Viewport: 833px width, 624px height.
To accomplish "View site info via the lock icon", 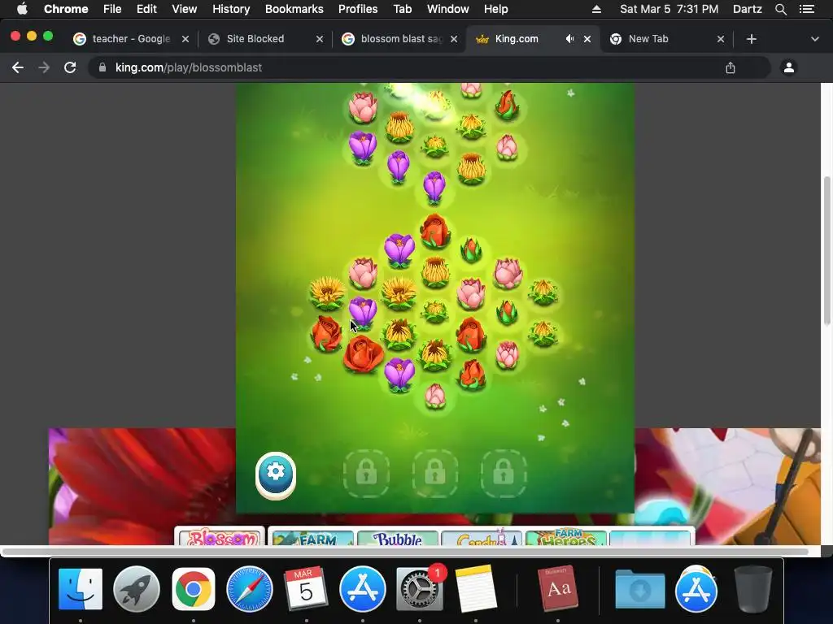I will [102, 67].
